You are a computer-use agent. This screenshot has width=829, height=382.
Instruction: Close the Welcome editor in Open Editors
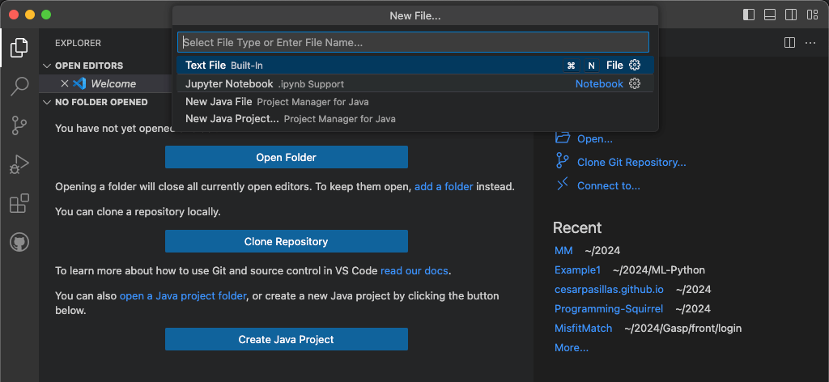tap(65, 83)
